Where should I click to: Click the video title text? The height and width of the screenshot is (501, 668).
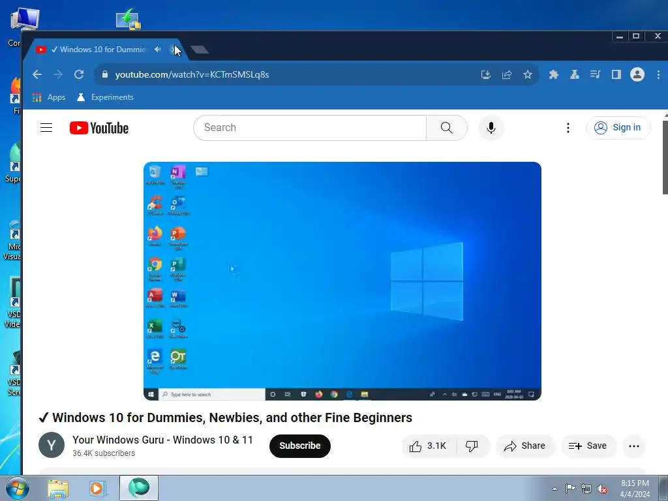pos(225,417)
